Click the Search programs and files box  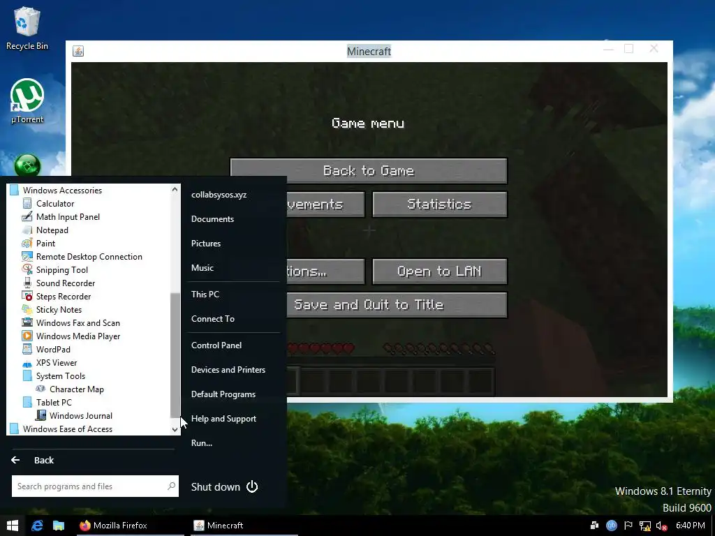click(x=95, y=486)
